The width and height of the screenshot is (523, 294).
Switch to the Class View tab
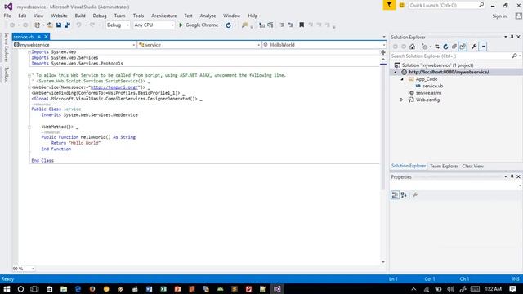click(x=472, y=166)
